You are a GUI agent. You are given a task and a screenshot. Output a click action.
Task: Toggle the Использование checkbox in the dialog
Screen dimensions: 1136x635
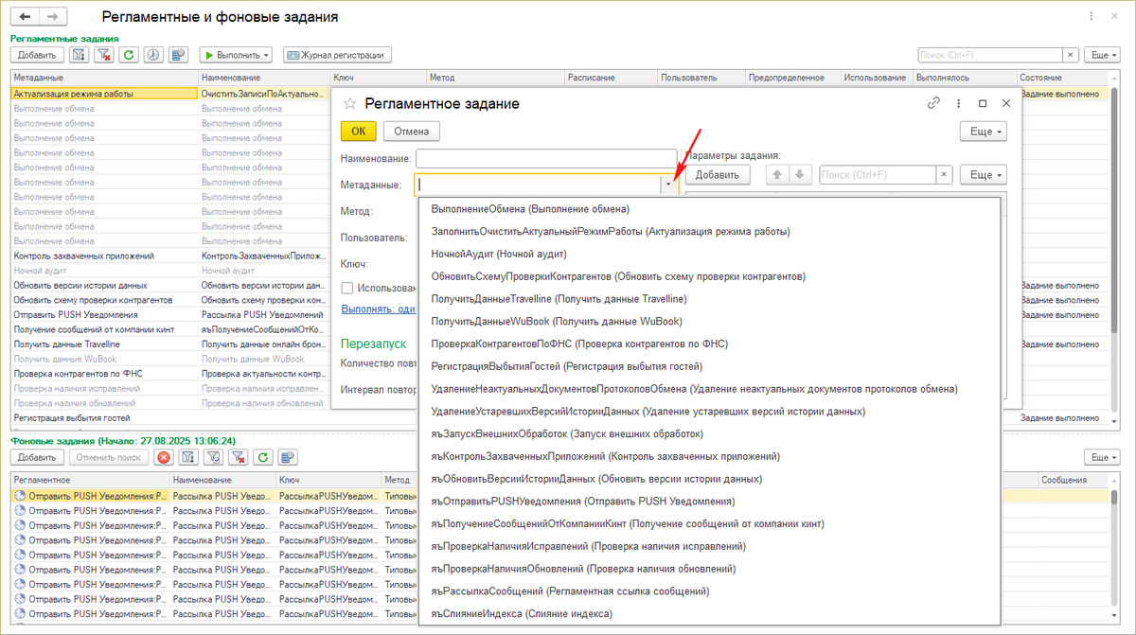347,288
